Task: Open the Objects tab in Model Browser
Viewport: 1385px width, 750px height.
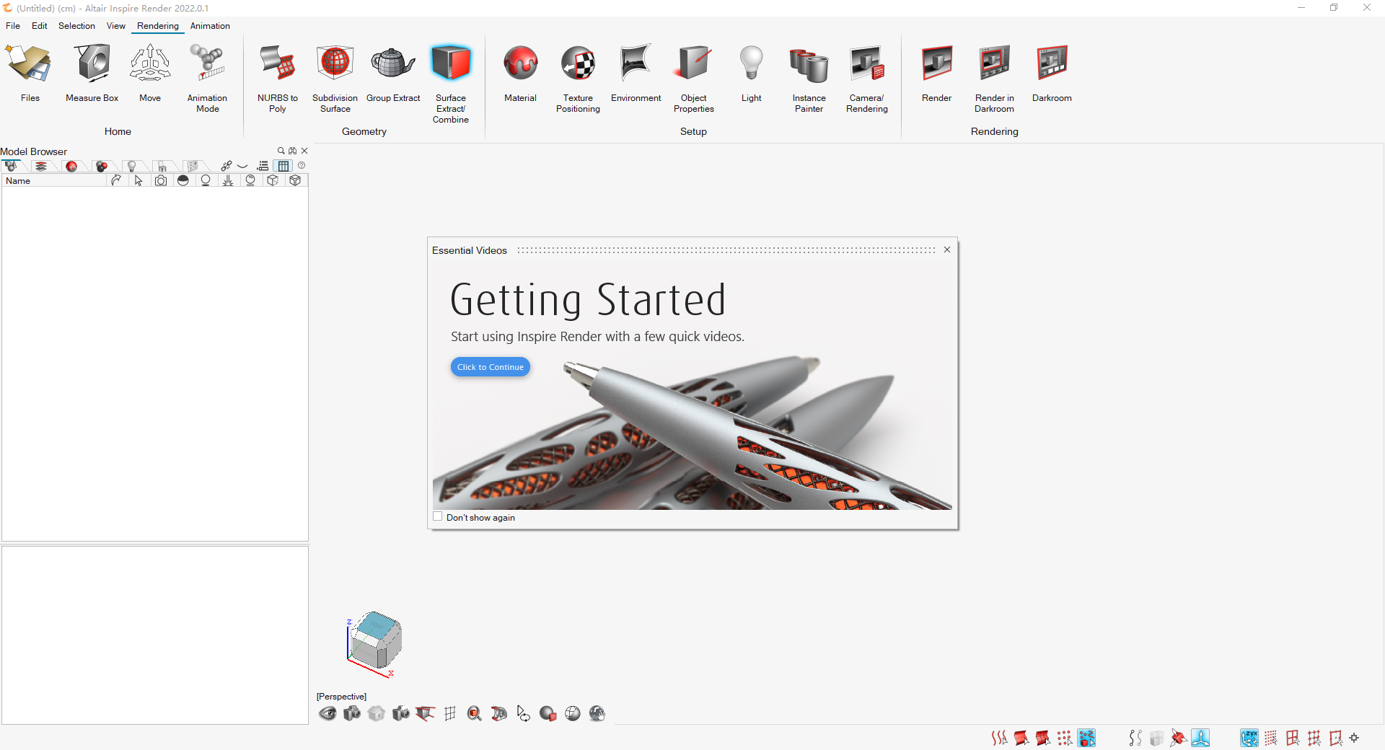Action: pyautogui.click(x=11, y=166)
